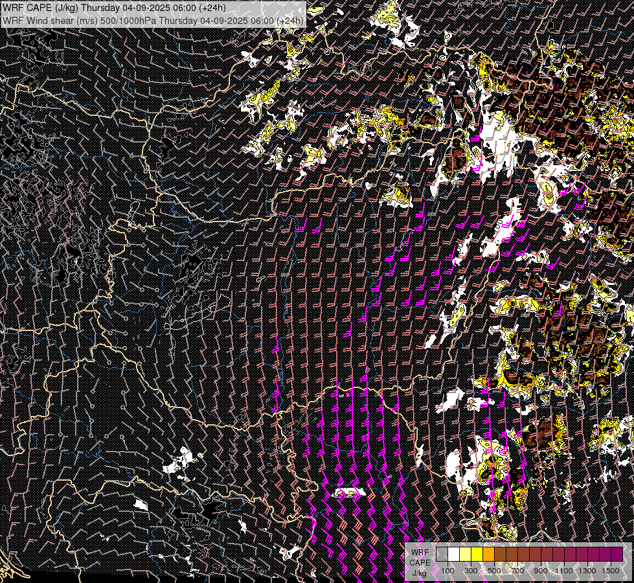Click the orange legend swatch
The image size is (634, 583).
point(488,554)
